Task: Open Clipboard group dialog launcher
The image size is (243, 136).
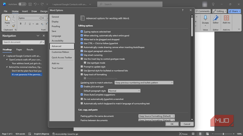Action: [x=16, y=30]
